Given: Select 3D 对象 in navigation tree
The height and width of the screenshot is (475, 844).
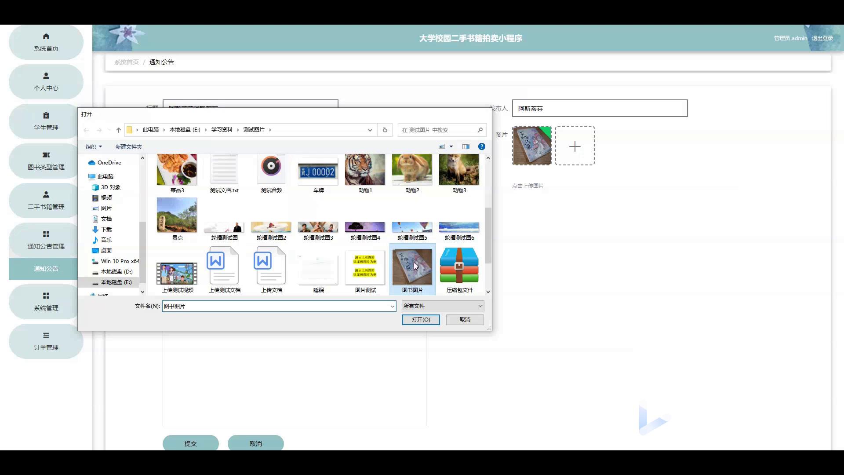Looking at the screenshot, I should tap(106, 187).
